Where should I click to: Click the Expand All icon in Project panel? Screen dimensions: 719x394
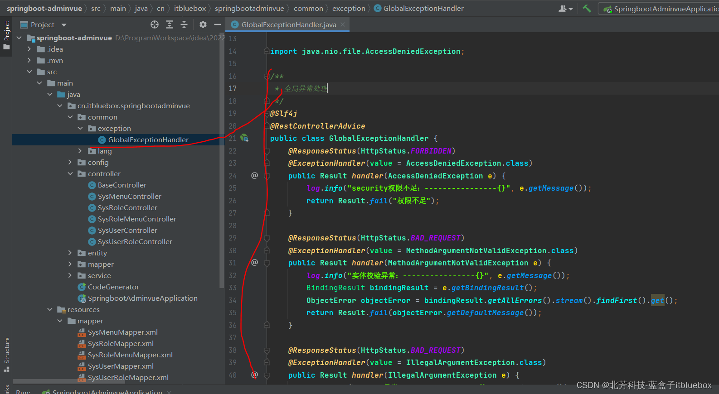[170, 24]
